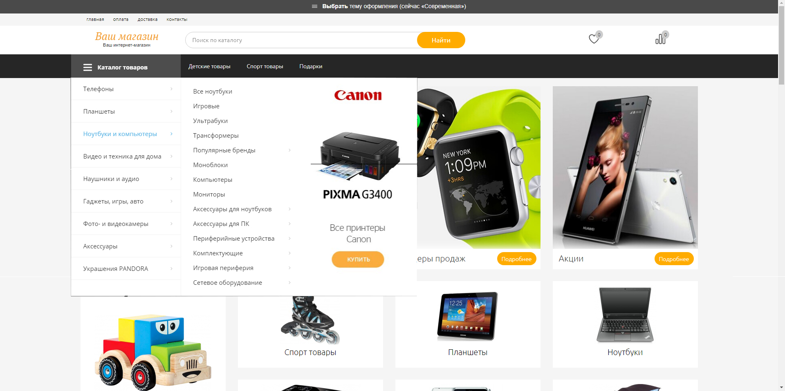The height and width of the screenshot is (391, 785).
Task: Expand Популярные бренды submenu chevron
Action: [289, 150]
